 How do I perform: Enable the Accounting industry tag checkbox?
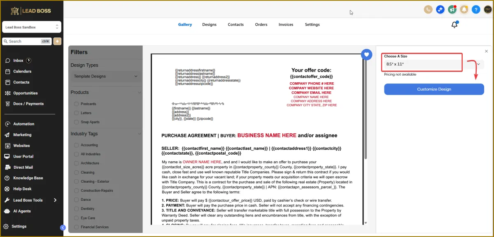point(76,145)
